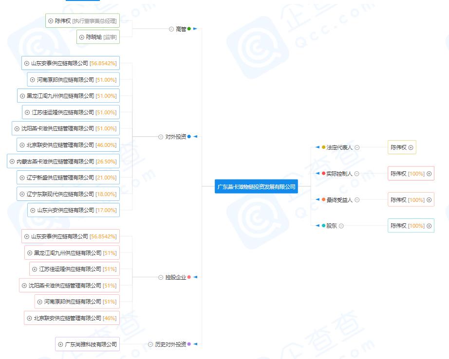Expand 山东安泰供应链有限公司 56.8542% under 对外投资
Screen dimensions: 449x359
(x=27, y=63)
